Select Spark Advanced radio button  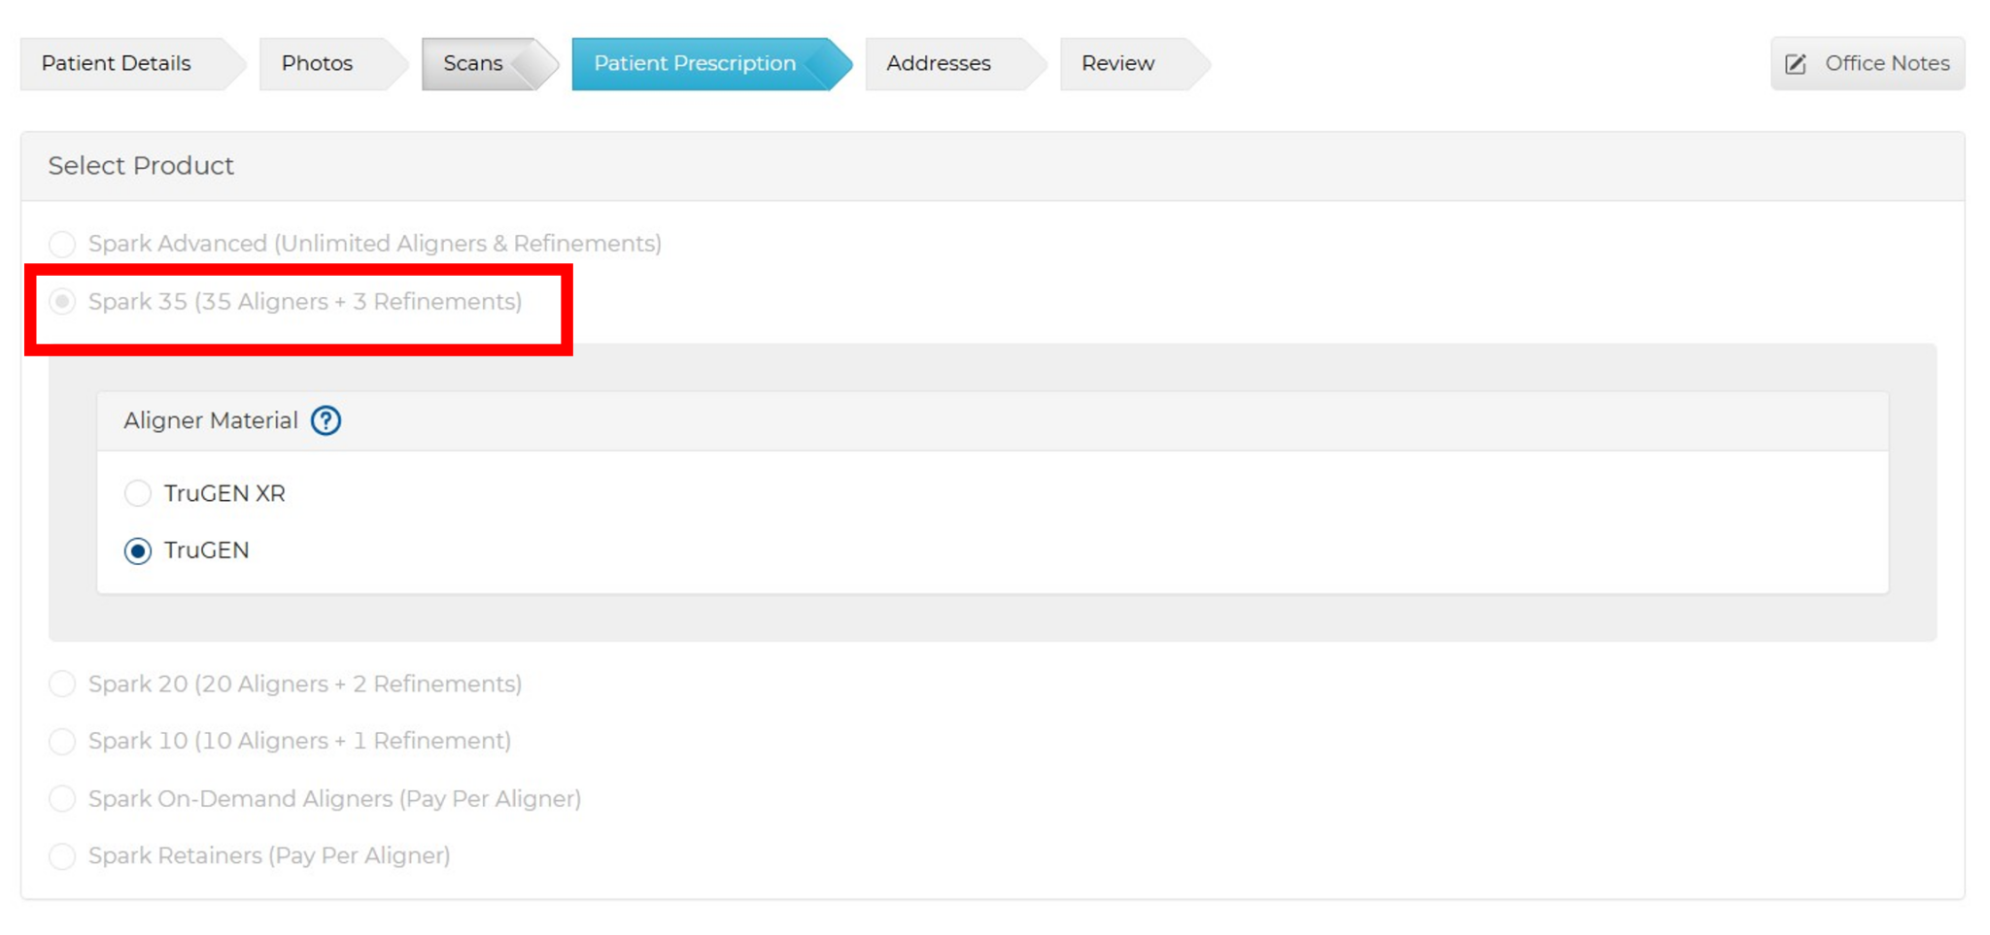coord(62,244)
